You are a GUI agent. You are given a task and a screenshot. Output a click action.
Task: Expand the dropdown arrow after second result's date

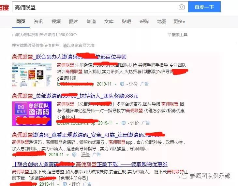pos(117,124)
